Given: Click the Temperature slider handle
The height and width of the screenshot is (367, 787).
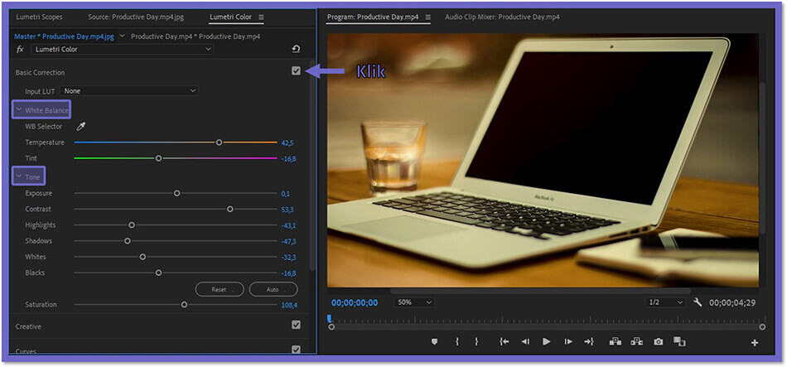Looking at the screenshot, I should 219,142.
